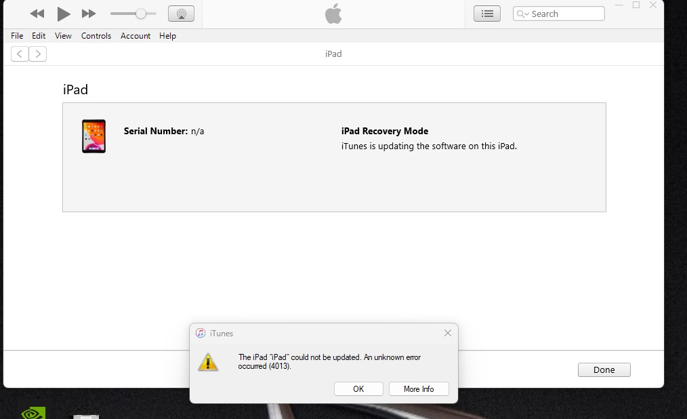The image size is (687, 419).
Task: Open the Up Next list view button
Action: (486, 14)
